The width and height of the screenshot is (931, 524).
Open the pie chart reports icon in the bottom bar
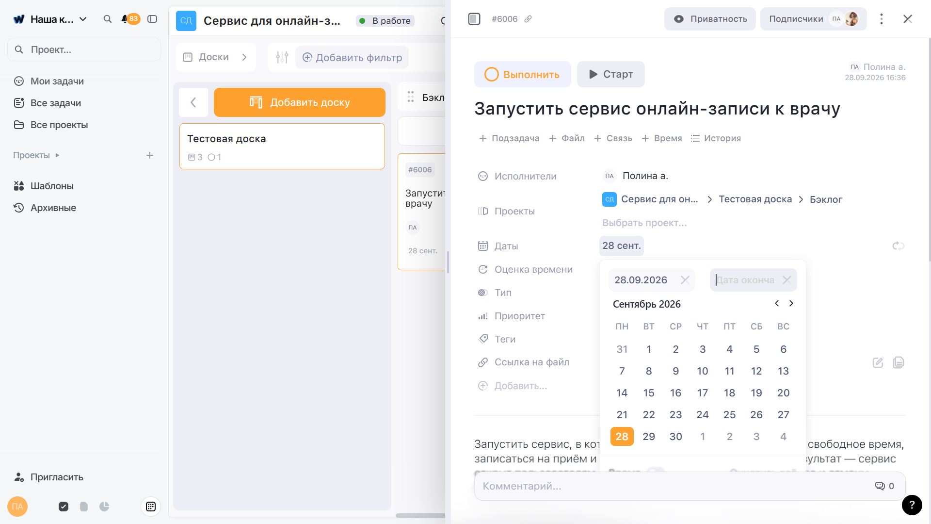click(104, 507)
